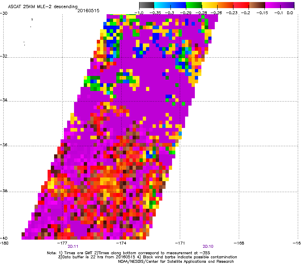Click the -177 longitude axis label

pos(62,243)
